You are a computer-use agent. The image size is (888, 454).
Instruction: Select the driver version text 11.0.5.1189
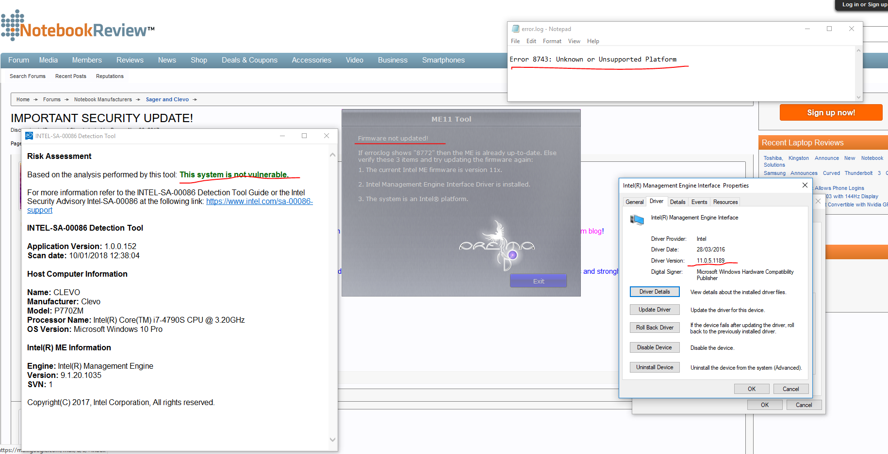pyautogui.click(x=710, y=261)
